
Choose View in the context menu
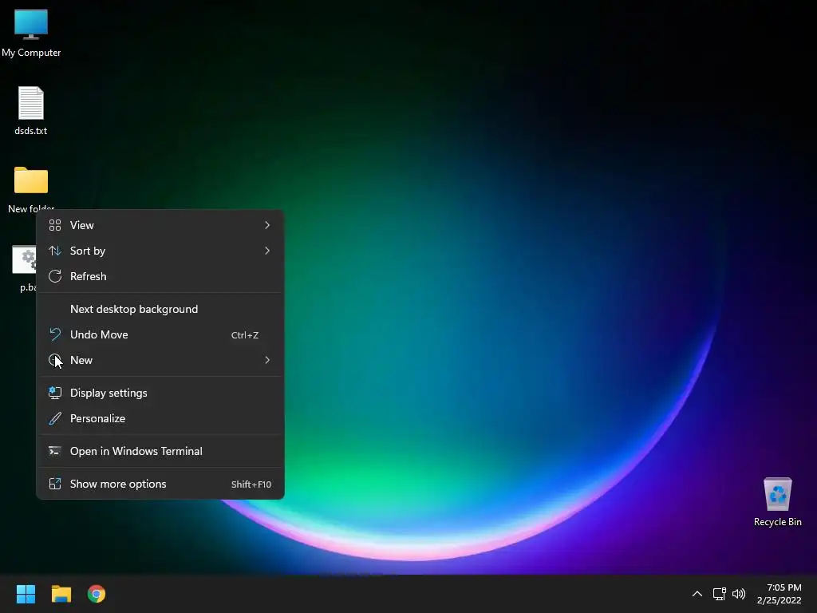pyautogui.click(x=160, y=225)
